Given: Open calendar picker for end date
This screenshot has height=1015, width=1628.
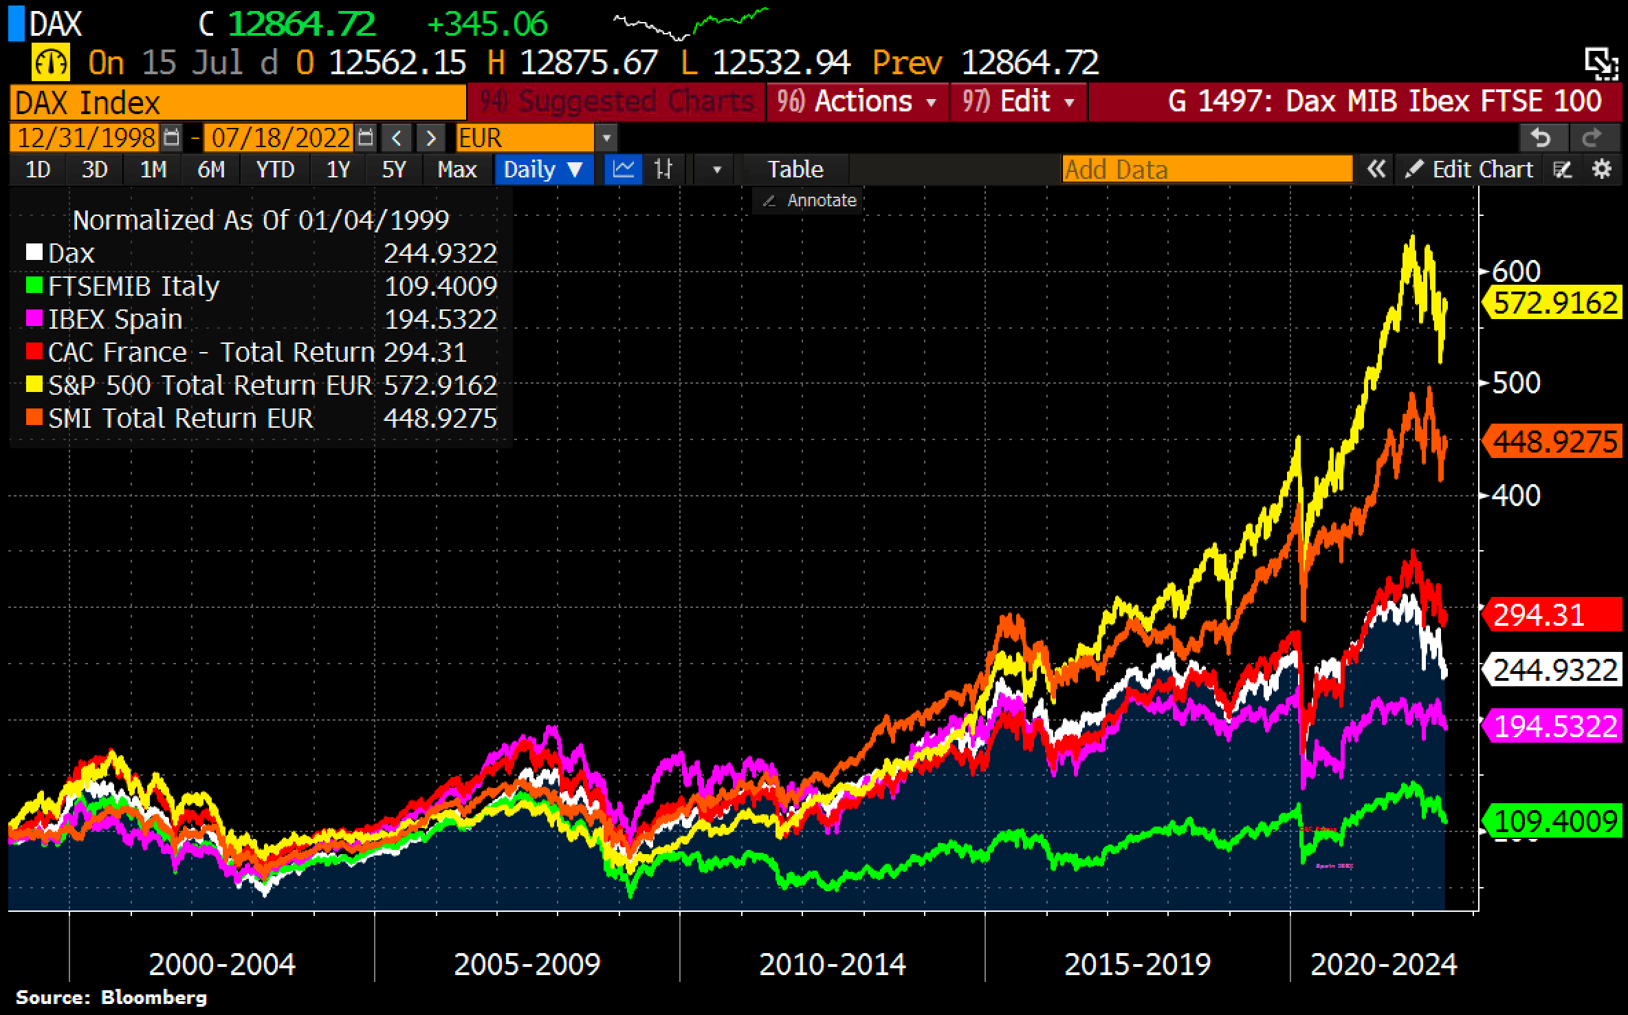Looking at the screenshot, I should click(366, 138).
